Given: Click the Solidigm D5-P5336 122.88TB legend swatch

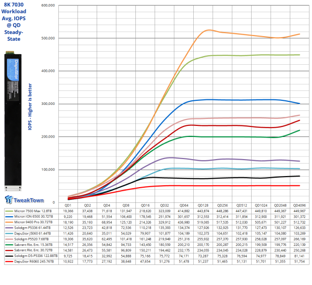Looking at the screenshot, I should (9, 256).
